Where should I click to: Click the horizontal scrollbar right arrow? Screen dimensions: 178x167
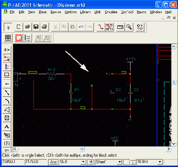pos(169,149)
